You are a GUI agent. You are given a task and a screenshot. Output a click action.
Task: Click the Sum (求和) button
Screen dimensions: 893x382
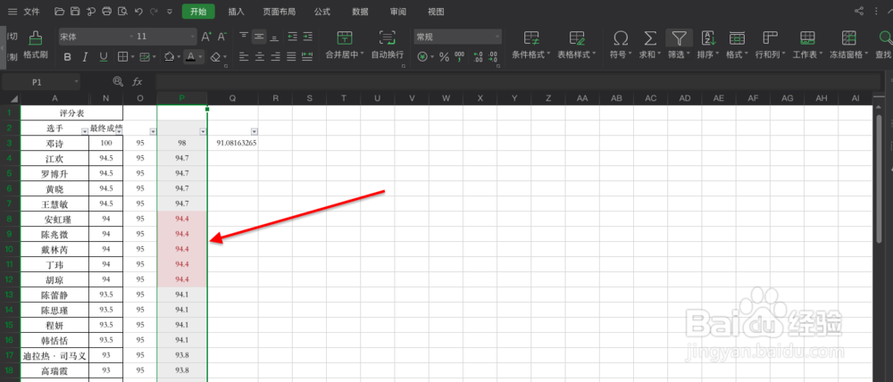649,46
